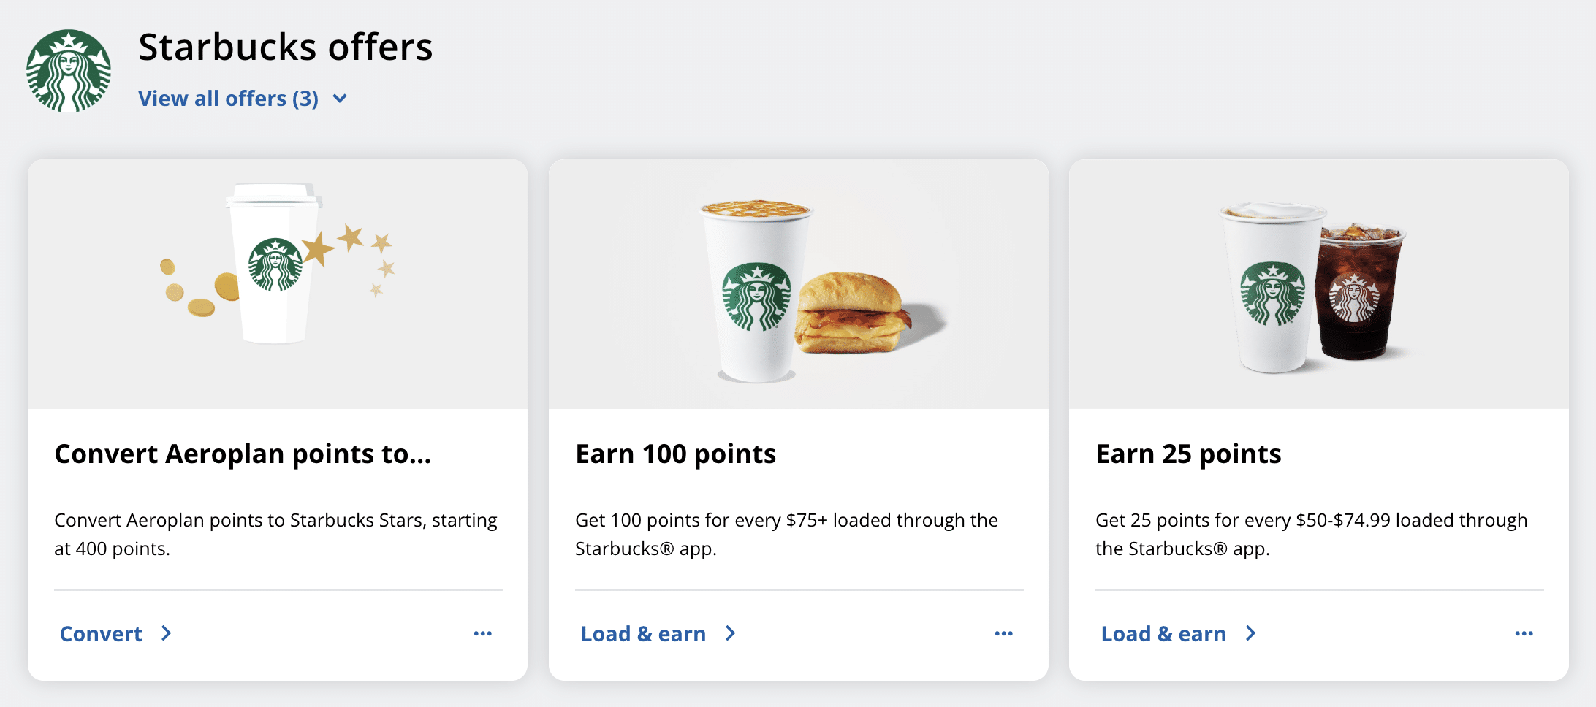Open more options on Earn 25 points card
The image size is (1596, 707).
tap(1524, 633)
